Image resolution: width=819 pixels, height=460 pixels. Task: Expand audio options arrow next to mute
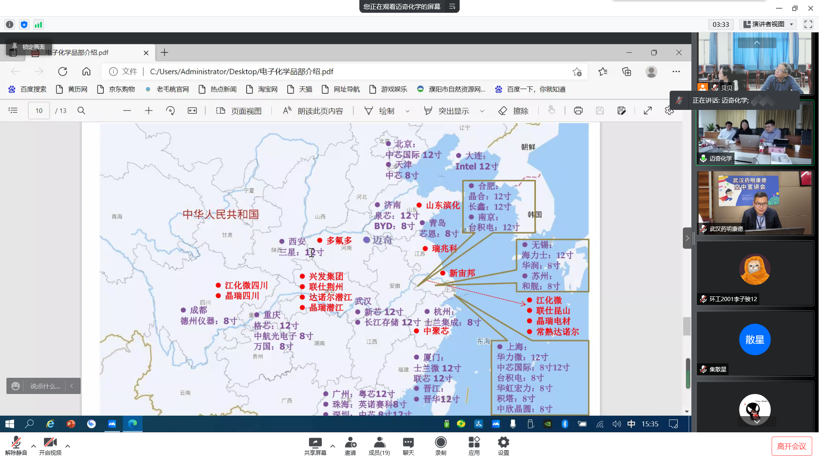click(33, 446)
